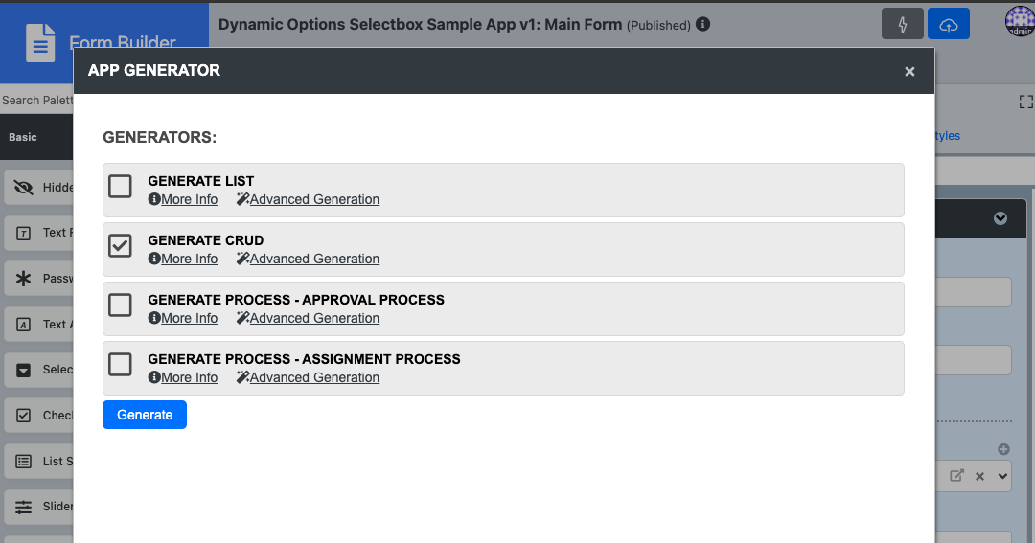
Task: Uncheck the Generate CRUD checkbox
Action: click(120, 245)
